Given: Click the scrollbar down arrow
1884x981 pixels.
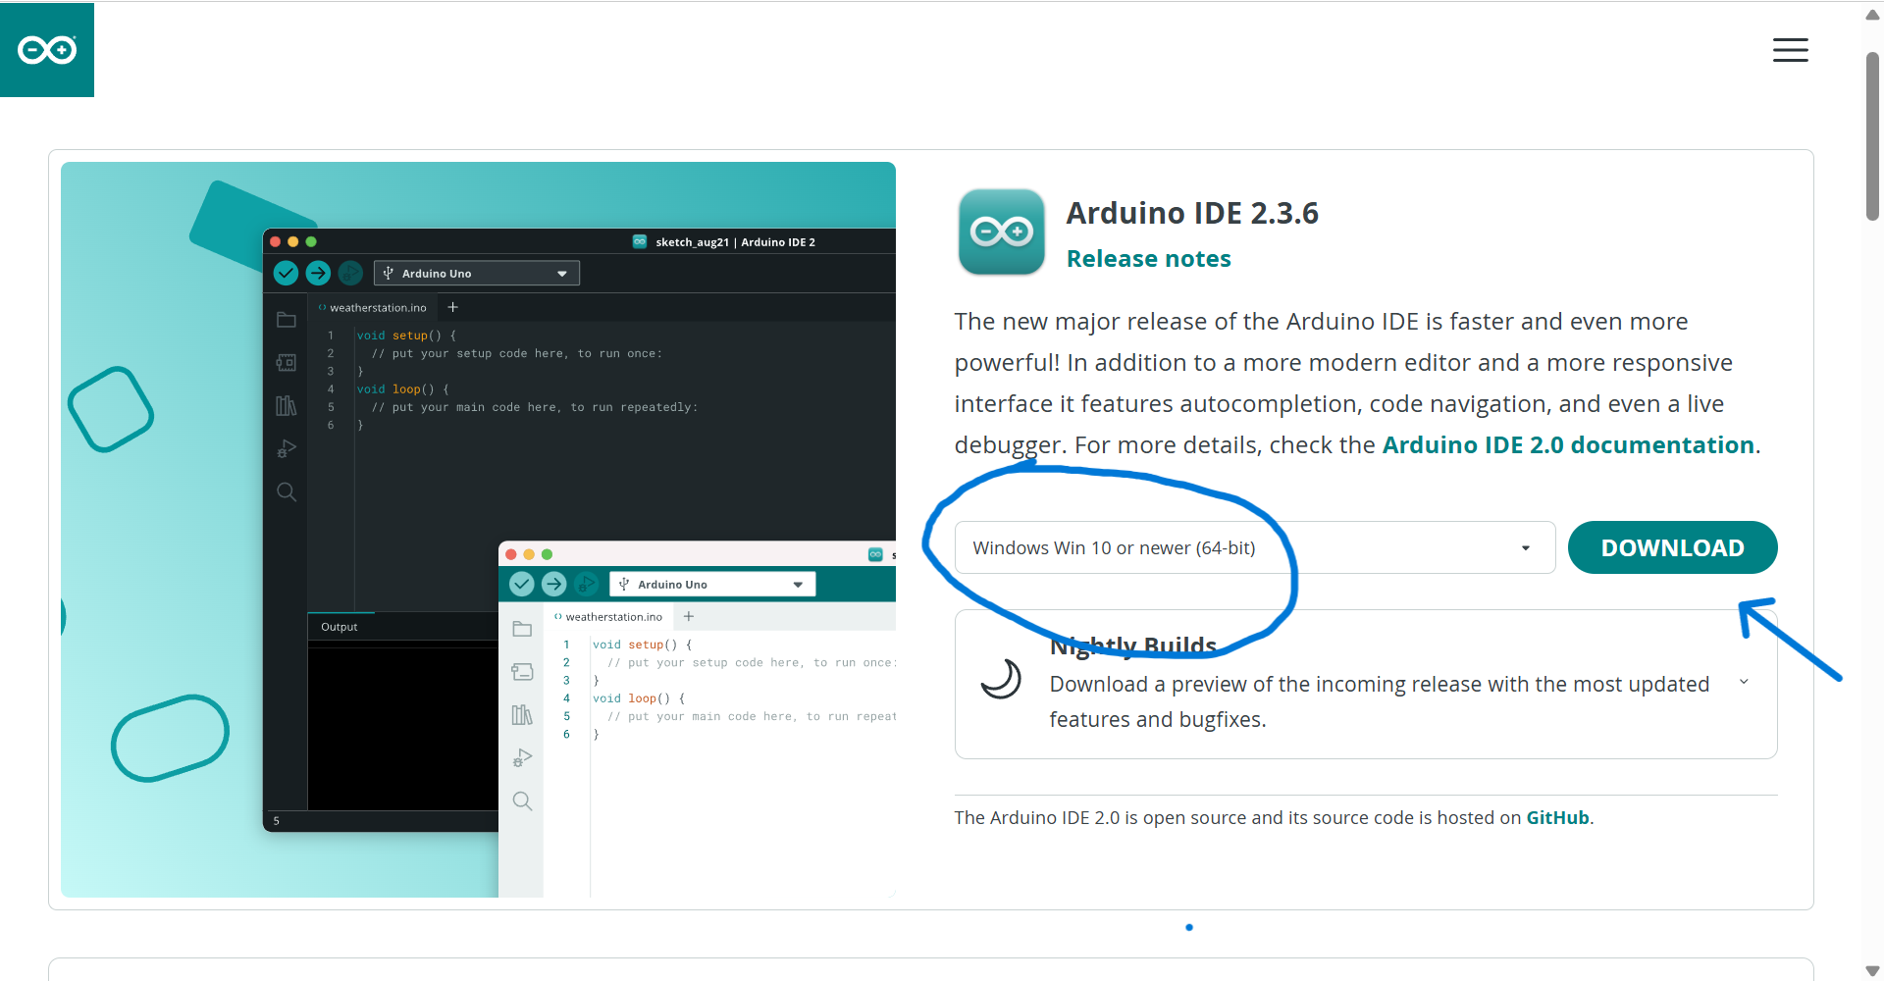Looking at the screenshot, I should click(x=1872, y=970).
